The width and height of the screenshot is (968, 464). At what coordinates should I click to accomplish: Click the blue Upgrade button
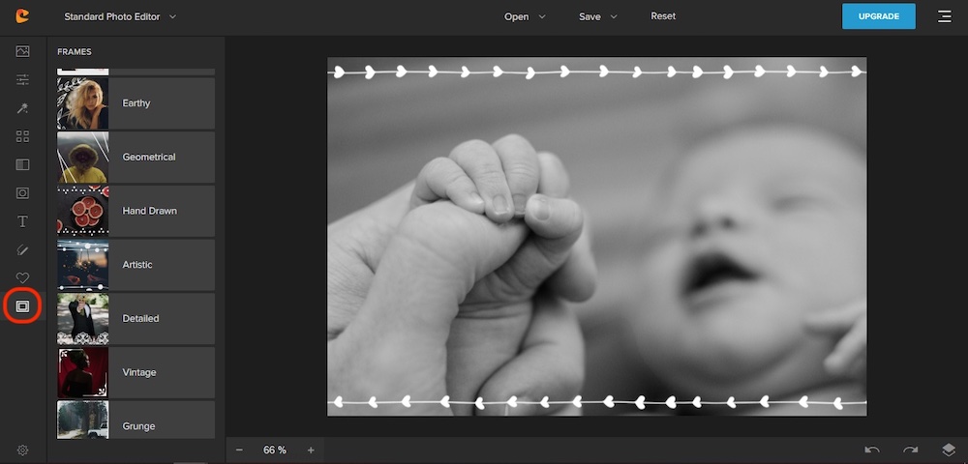tap(878, 16)
